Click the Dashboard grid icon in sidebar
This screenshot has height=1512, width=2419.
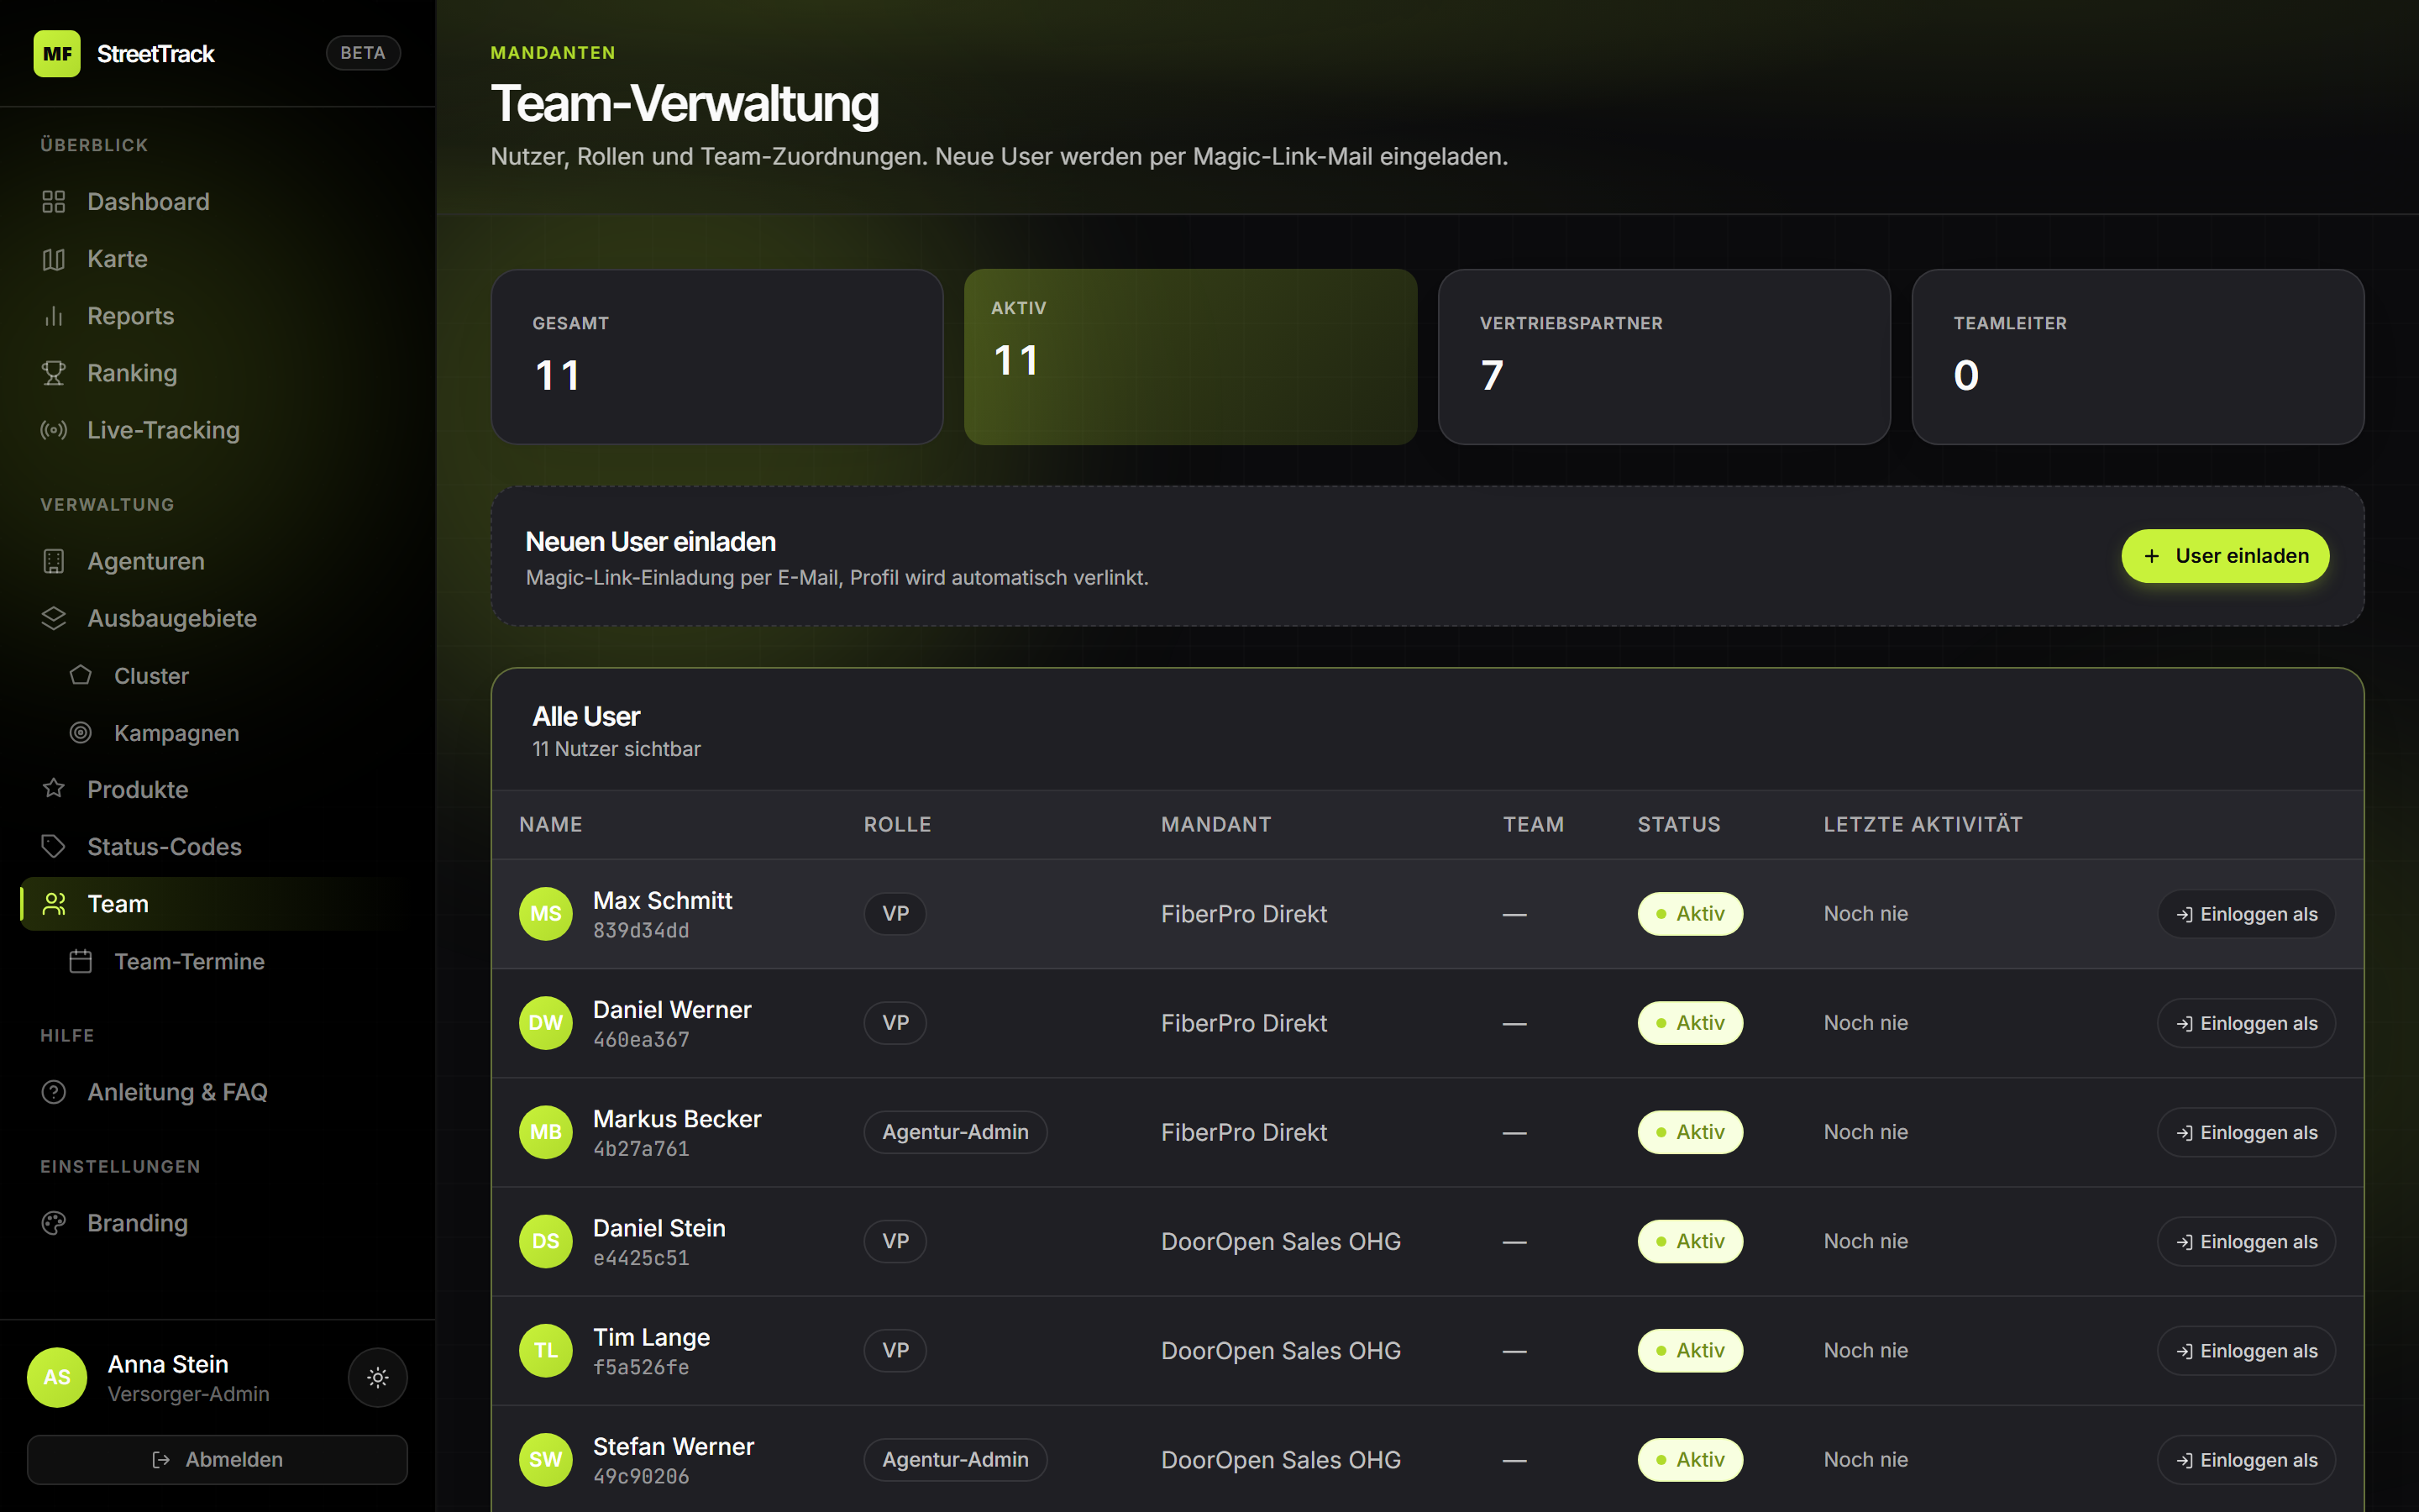[54, 202]
